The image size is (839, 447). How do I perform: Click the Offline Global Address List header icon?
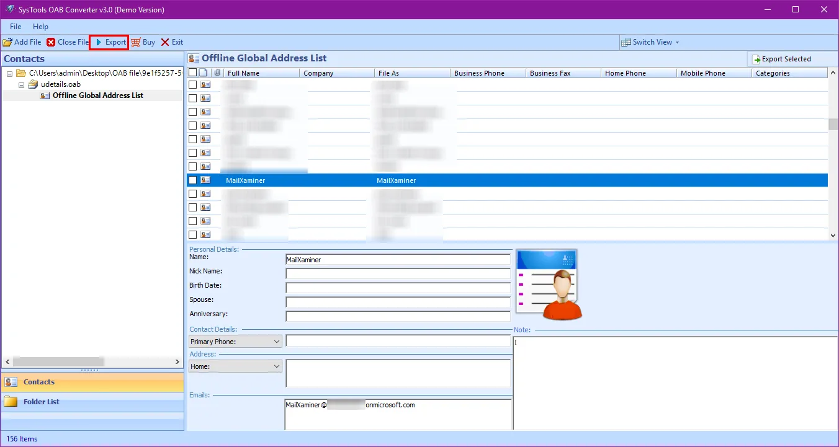[x=194, y=58]
